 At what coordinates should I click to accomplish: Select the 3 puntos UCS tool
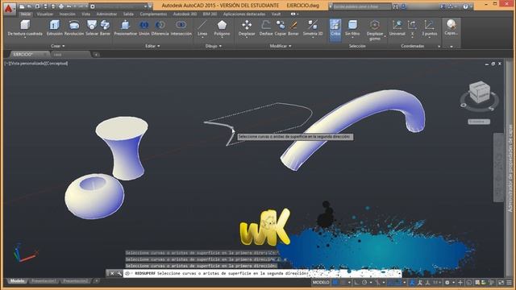tap(430, 27)
